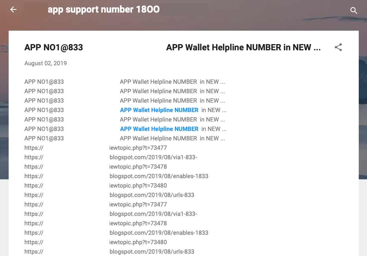Click the blog title 'app support number 1800'
The height and width of the screenshot is (256, 367).
pyautogui.click(x=103, y=9)
